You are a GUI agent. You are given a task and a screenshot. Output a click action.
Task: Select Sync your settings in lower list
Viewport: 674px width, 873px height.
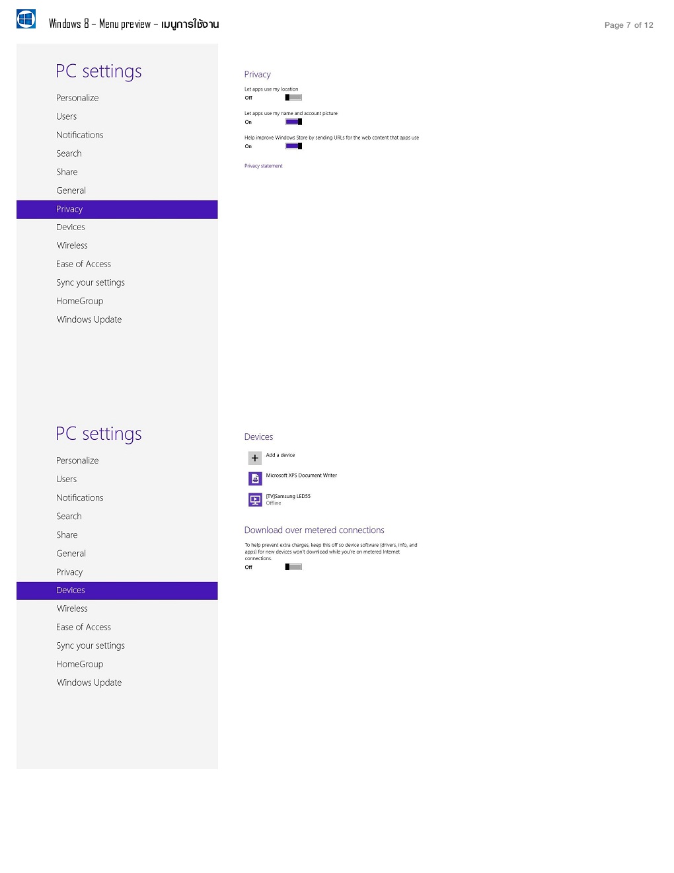91,645
